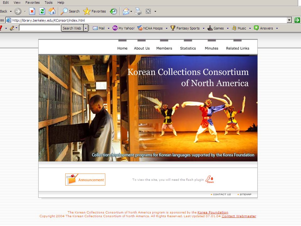Expand Fantasy Sports dropdown arrow
Image resolution: width=301 pixels, height=226 pixels.
pyautogui.click(x=203, y=28)
